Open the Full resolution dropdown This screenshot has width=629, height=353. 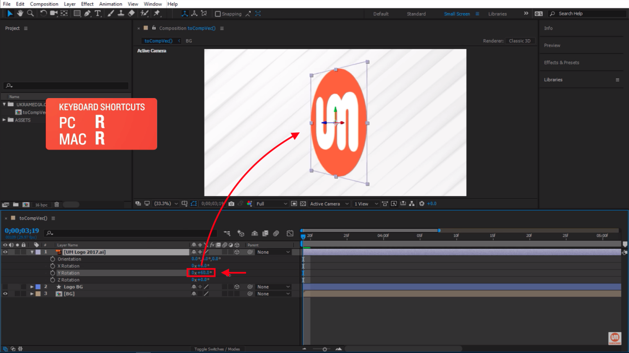click(x=272, y=203)
